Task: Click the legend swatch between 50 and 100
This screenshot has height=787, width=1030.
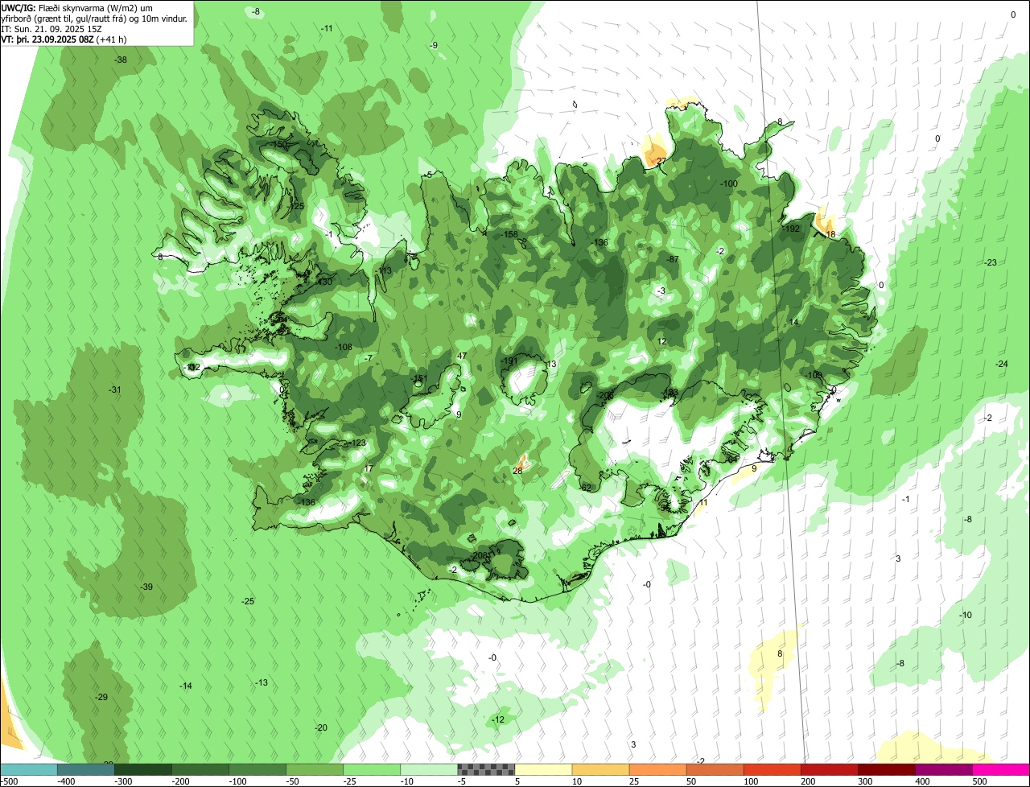Action: (715, 769)
